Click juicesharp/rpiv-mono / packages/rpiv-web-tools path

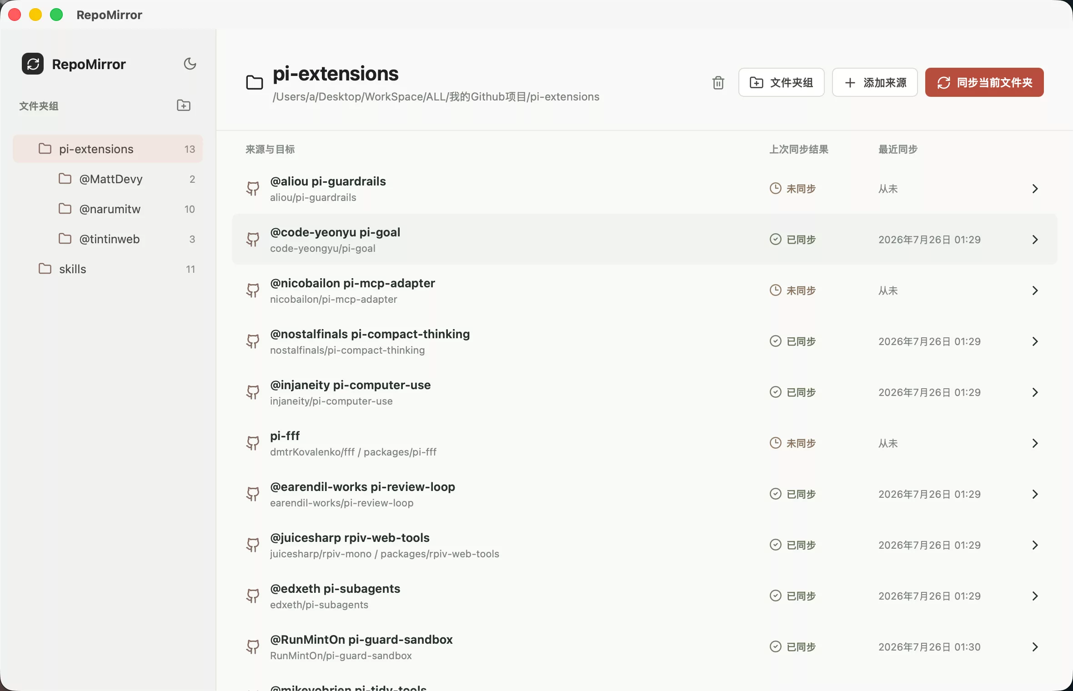click(384, 554)
